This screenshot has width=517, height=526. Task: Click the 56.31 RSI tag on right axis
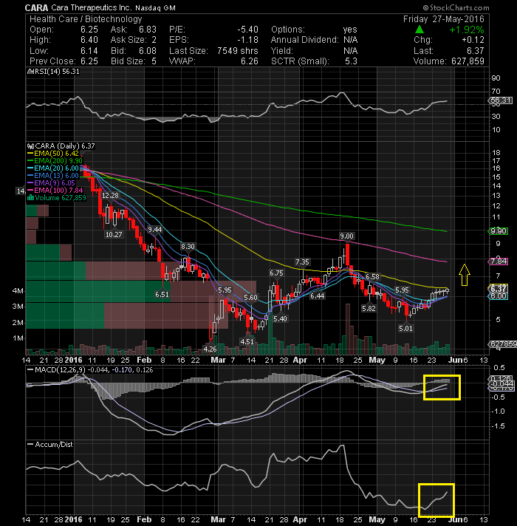coord(500,100)
